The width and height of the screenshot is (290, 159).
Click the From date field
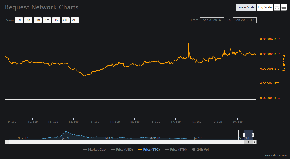pos(212,20)
